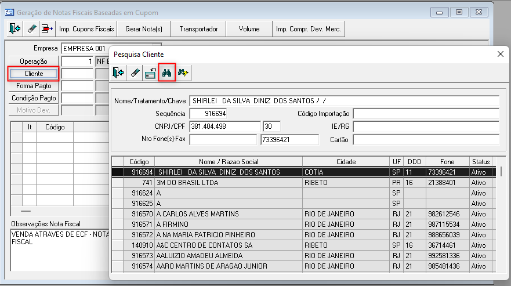
Task: Click Cliente code field next to Cliente button
Action: pyautogui.click(x=77, y=74)
